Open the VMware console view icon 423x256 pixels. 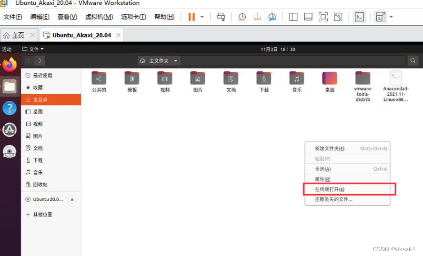(x=359, y=17)
